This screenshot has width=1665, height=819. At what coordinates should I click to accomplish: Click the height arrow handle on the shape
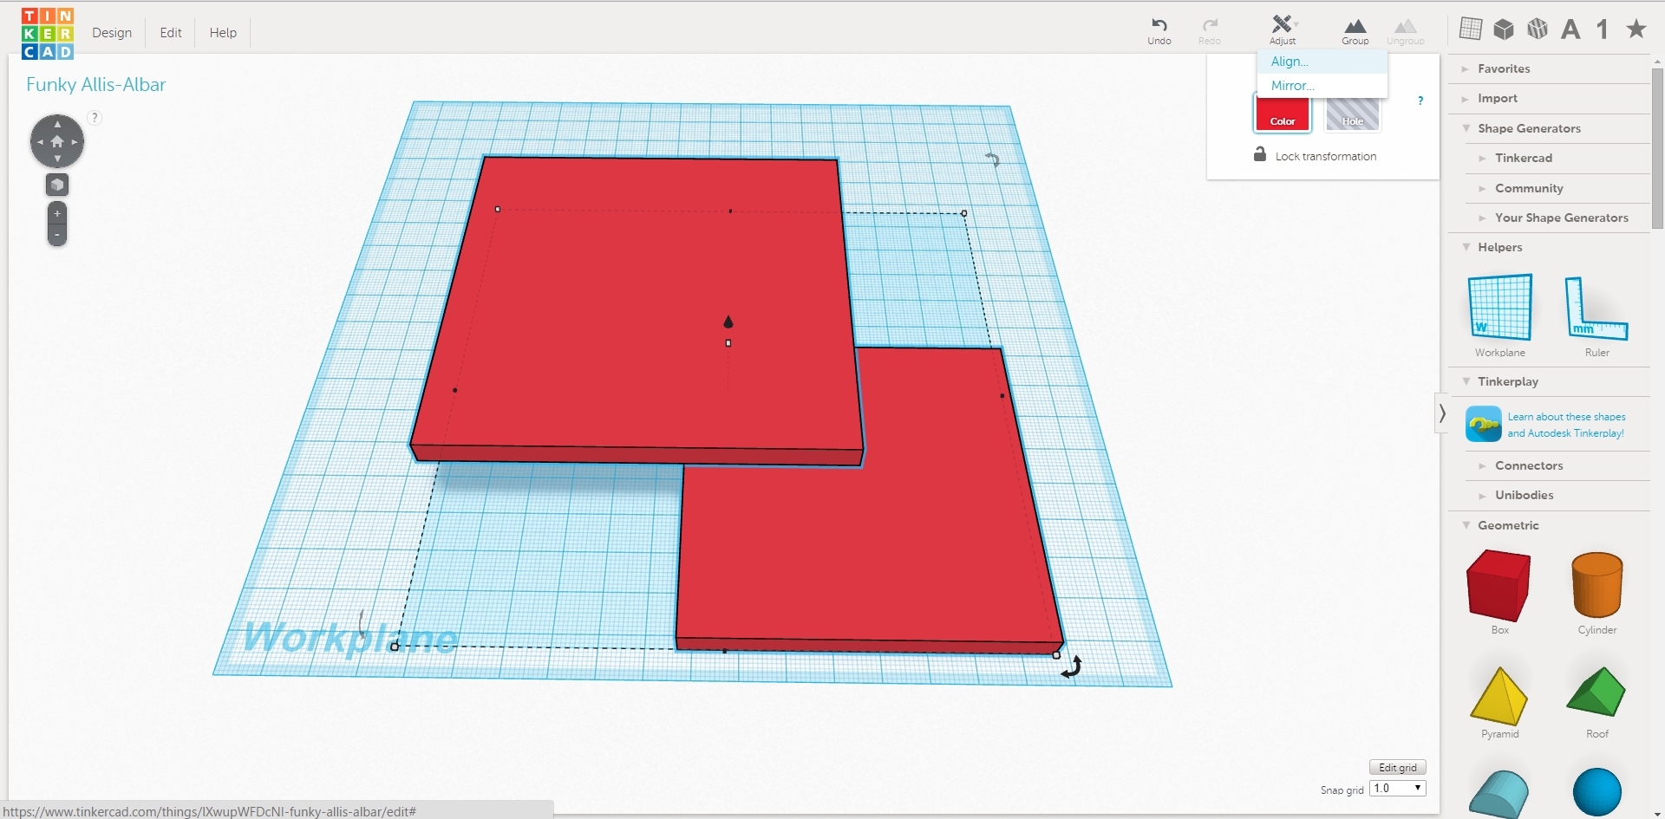point(728,322)
